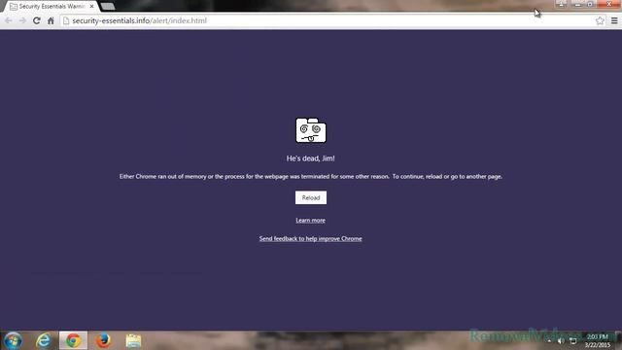The width and height of the screenshot is (622, 350).
Task: Go to the home page icon
Action: tap(51, 20)
